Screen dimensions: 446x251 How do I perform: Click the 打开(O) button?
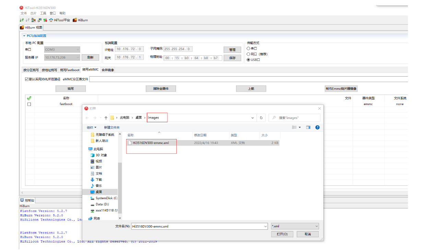(x=282, y=234)
